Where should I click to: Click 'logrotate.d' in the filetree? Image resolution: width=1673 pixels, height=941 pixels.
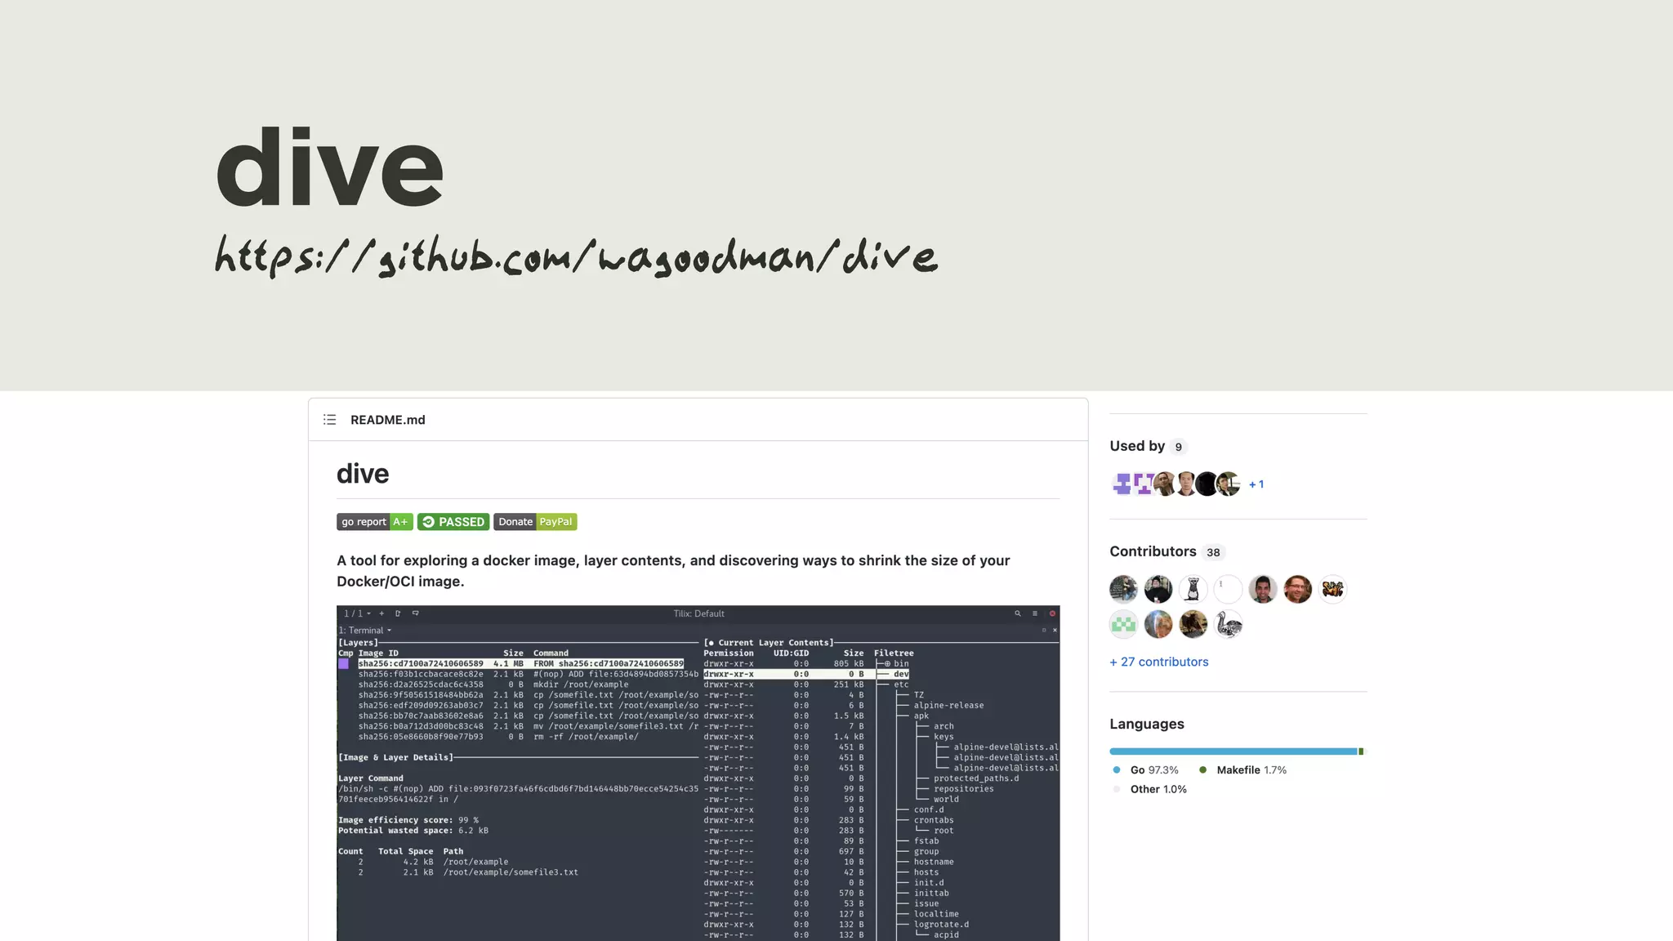(x=941, y=925)
